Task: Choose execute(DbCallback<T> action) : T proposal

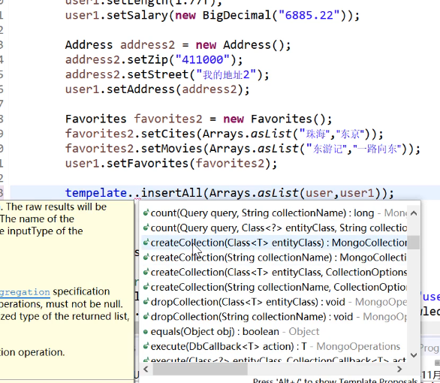Action: (275, 346)
